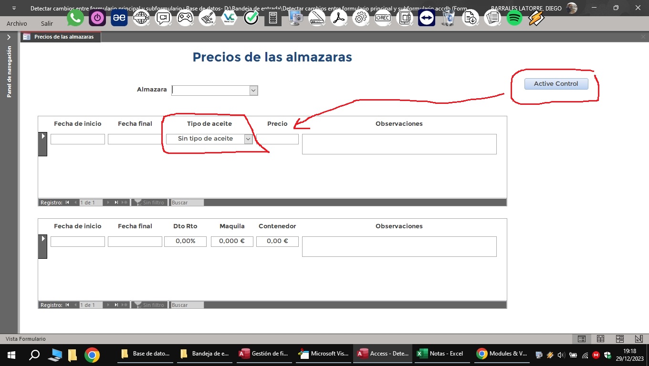Image resolution: width=649 pixels, height=366 pixels.
Task: Go to next record in Maquila subform
Action: click(108, 305)
